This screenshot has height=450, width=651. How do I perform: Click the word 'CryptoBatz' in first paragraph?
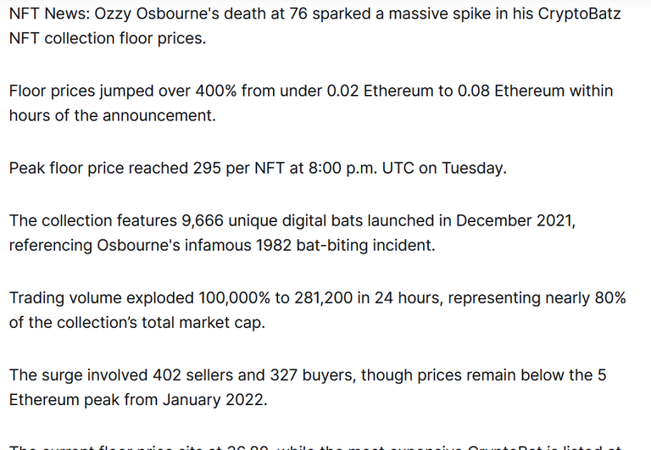coord(579,14)
